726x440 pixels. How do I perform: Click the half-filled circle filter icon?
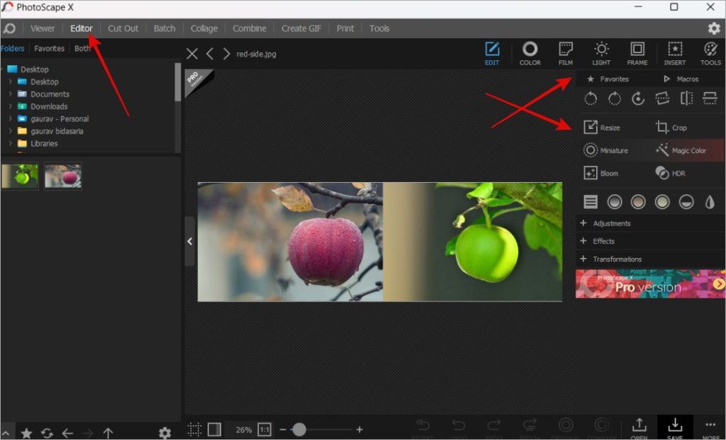tap(686, 202)
